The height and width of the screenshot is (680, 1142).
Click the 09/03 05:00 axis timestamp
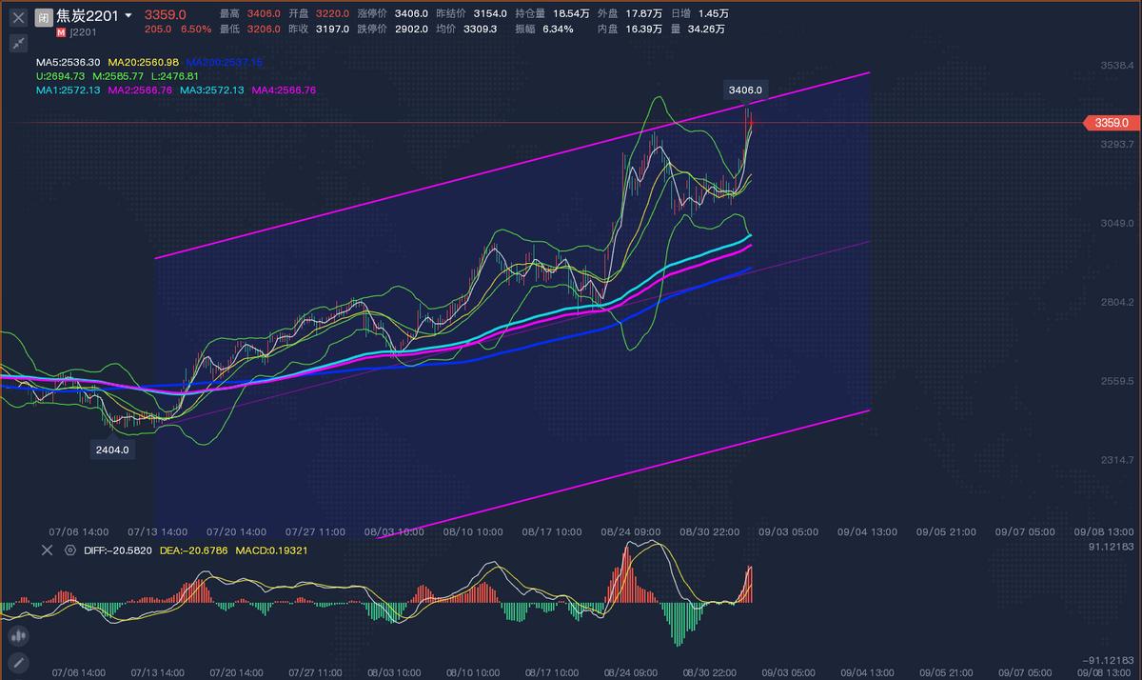pos(790,532)
